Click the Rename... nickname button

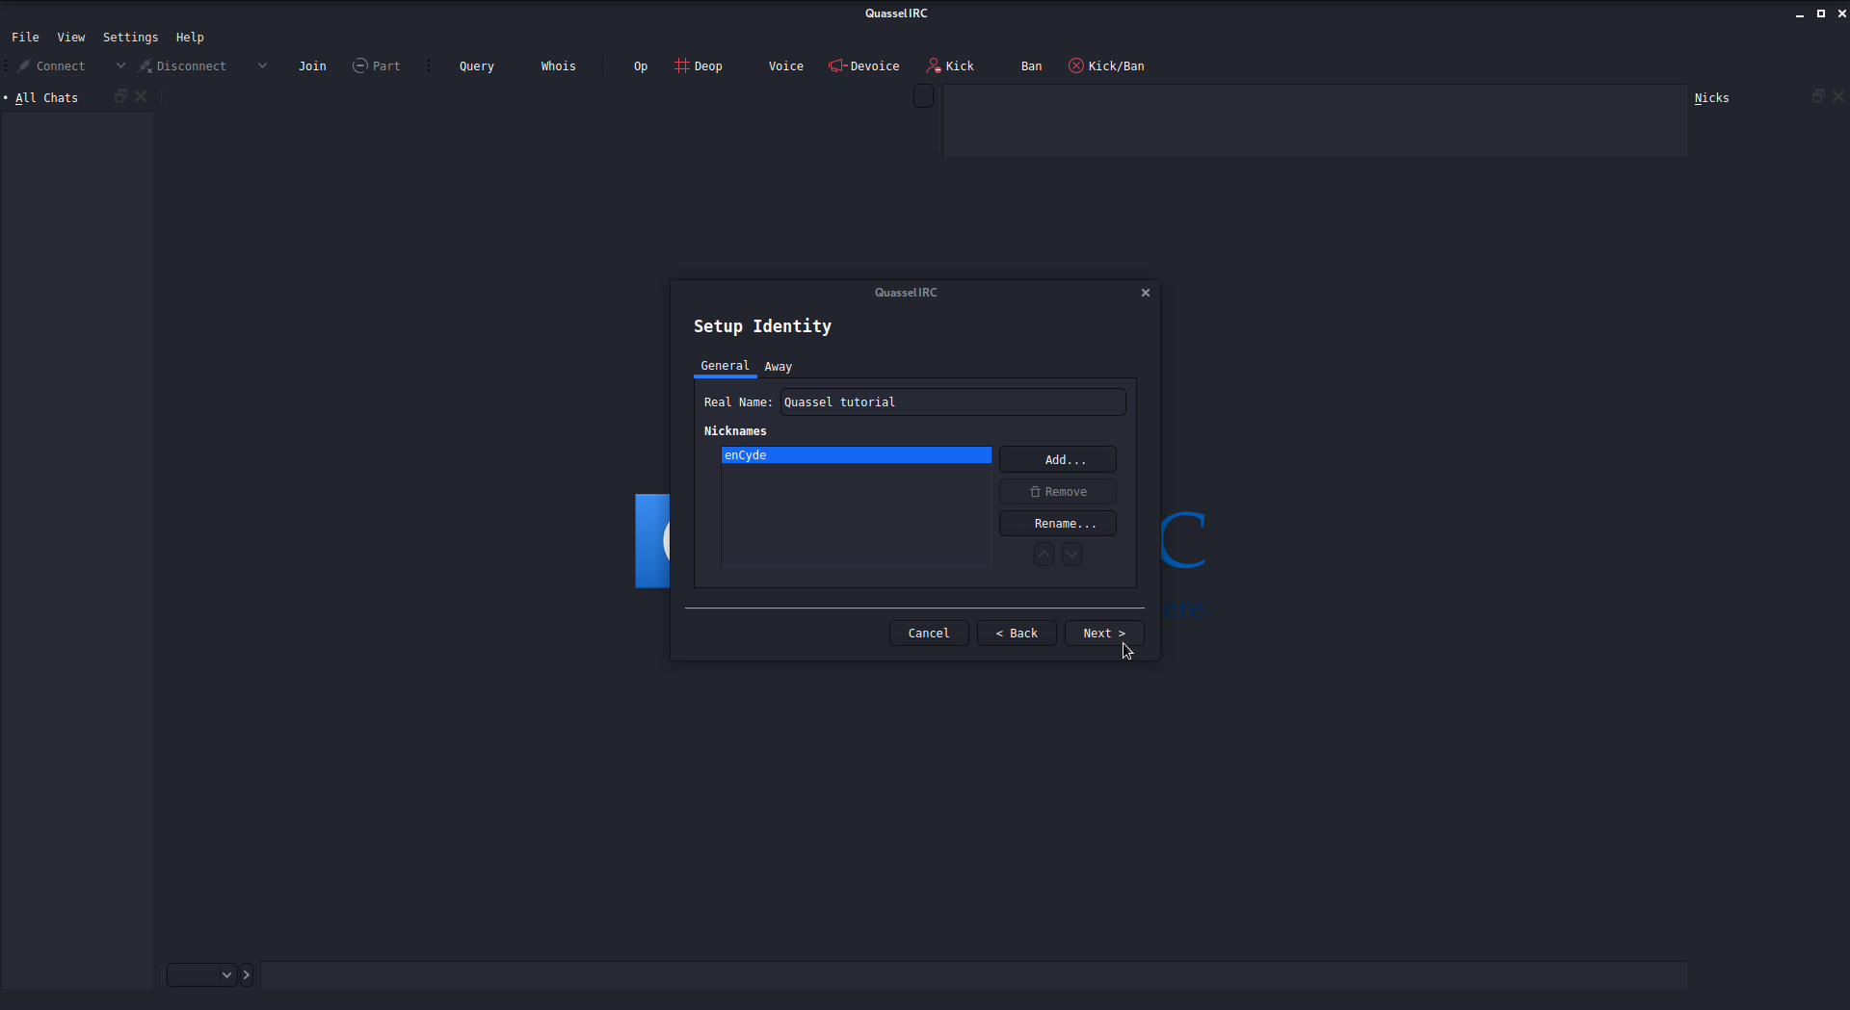(1058, 524)
